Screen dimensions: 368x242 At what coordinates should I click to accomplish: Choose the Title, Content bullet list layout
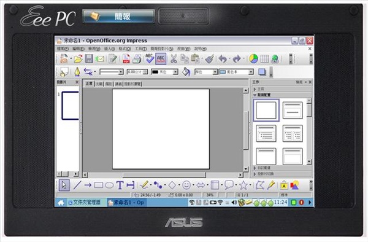click(x=266, y=133)
